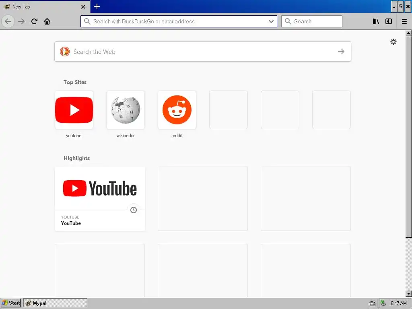
Task: Open the reddit top site tile
Action: pyautogui.click(x=177, y=110)
